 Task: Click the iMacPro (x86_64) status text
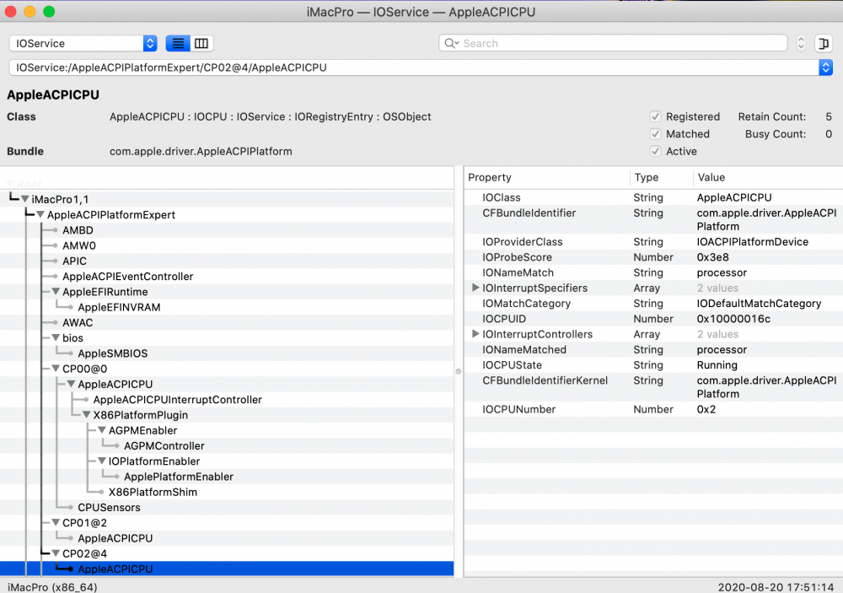52,587
